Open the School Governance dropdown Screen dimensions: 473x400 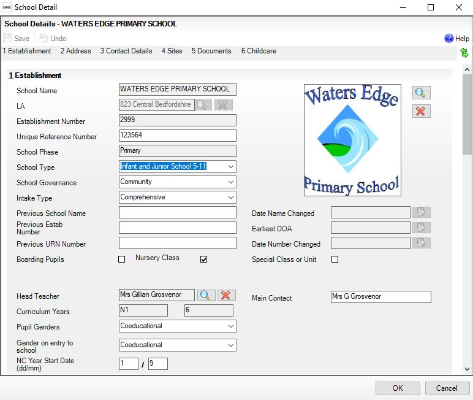(231, 182)
